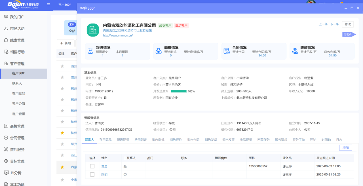The height and width of the screenshot is (186, 363).
Task: Click the 开发进度 green progress bar
Action: click(x=179, y=91)
